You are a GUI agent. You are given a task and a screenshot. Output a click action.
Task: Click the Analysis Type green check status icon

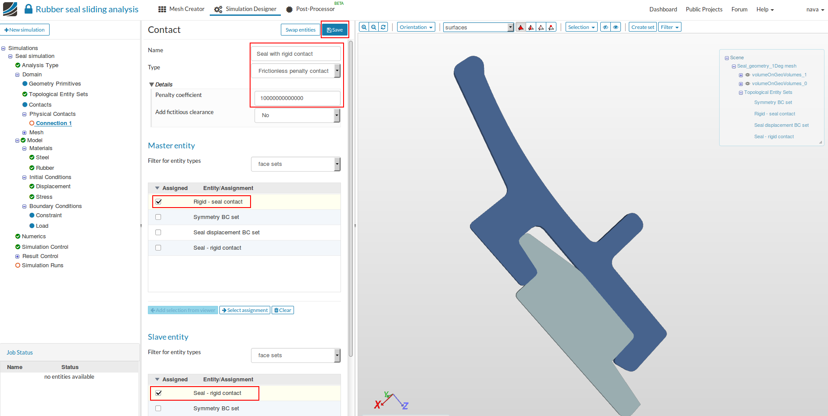(x=18, y=65)
